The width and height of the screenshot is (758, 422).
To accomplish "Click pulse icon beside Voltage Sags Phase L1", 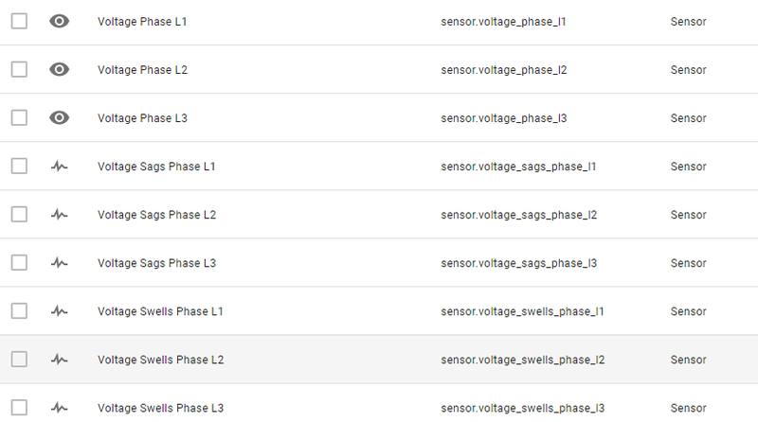I will tap(60, 166).
